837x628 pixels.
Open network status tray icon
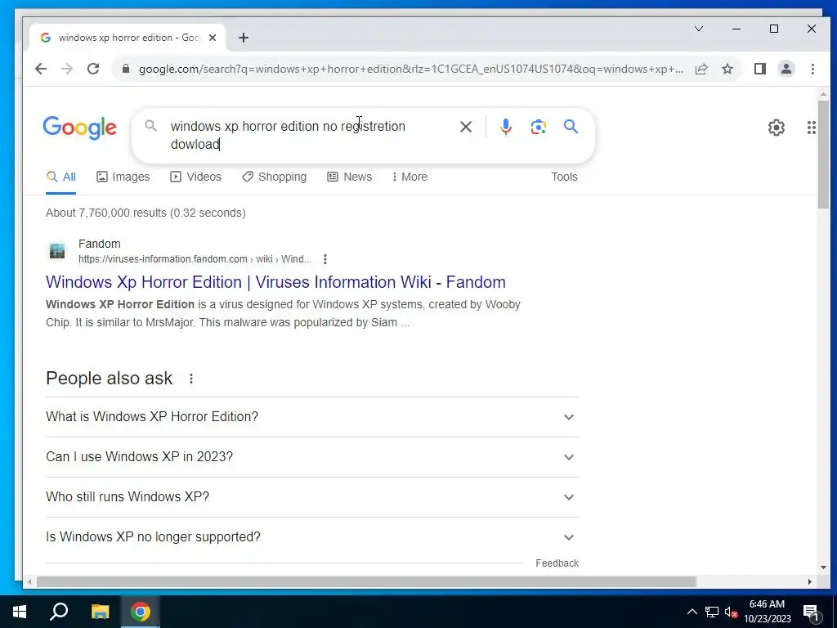point(712,612)
